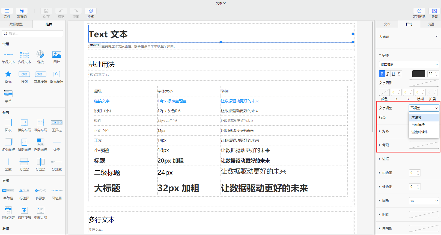Pick the 滑动面板 sliding panel widget
This screenshot has height=235, width=441.
[24, 142]
